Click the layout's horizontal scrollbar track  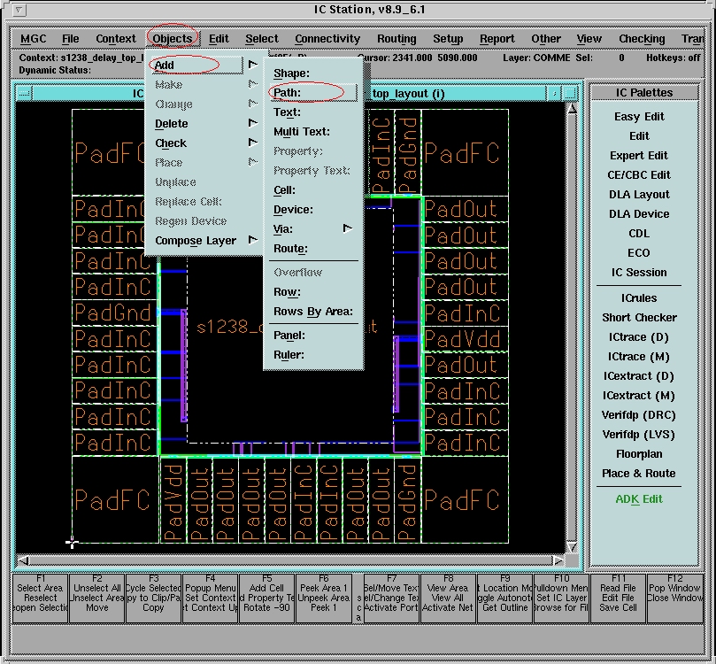pos(291,560)
